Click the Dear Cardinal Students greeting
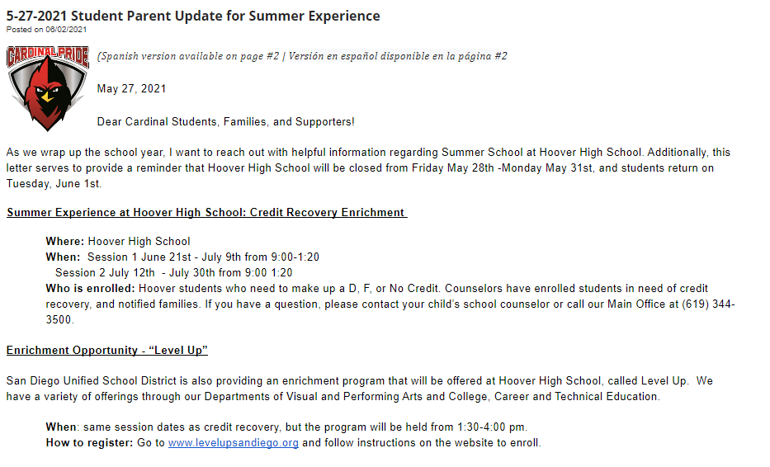 [x=225, y=122]
